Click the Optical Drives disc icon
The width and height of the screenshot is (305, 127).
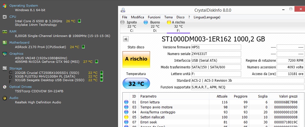click(4, 87)
